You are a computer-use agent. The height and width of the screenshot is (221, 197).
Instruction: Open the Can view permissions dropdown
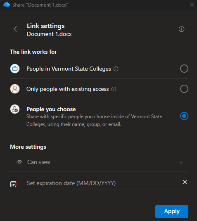click(99, 162)
